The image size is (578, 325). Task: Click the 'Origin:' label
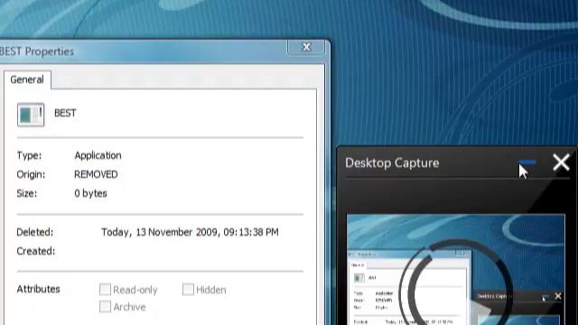(31, 174)
